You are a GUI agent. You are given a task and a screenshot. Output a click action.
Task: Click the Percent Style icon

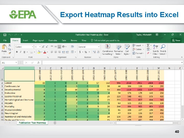[86, 52]
